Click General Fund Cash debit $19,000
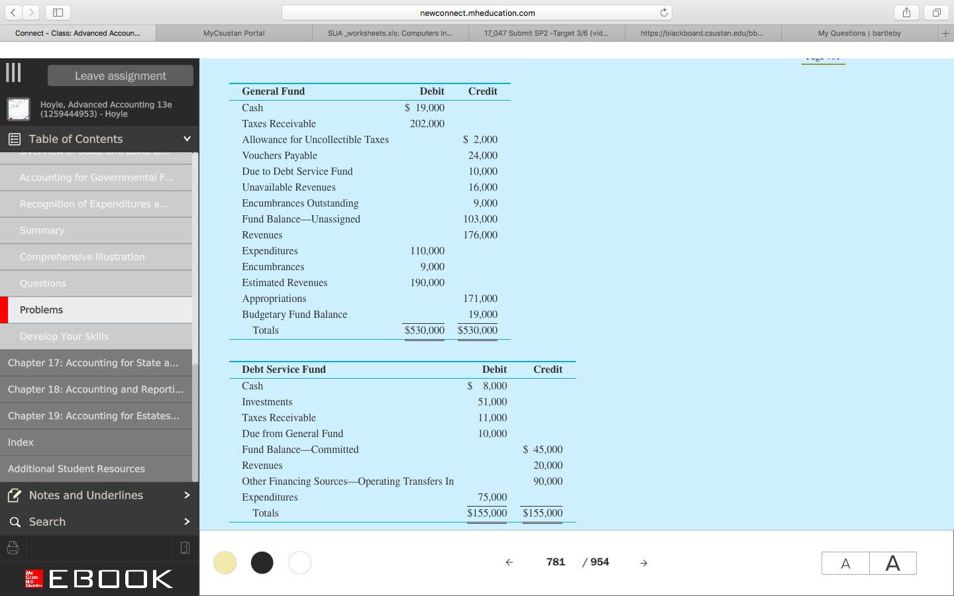 point(425,108)
